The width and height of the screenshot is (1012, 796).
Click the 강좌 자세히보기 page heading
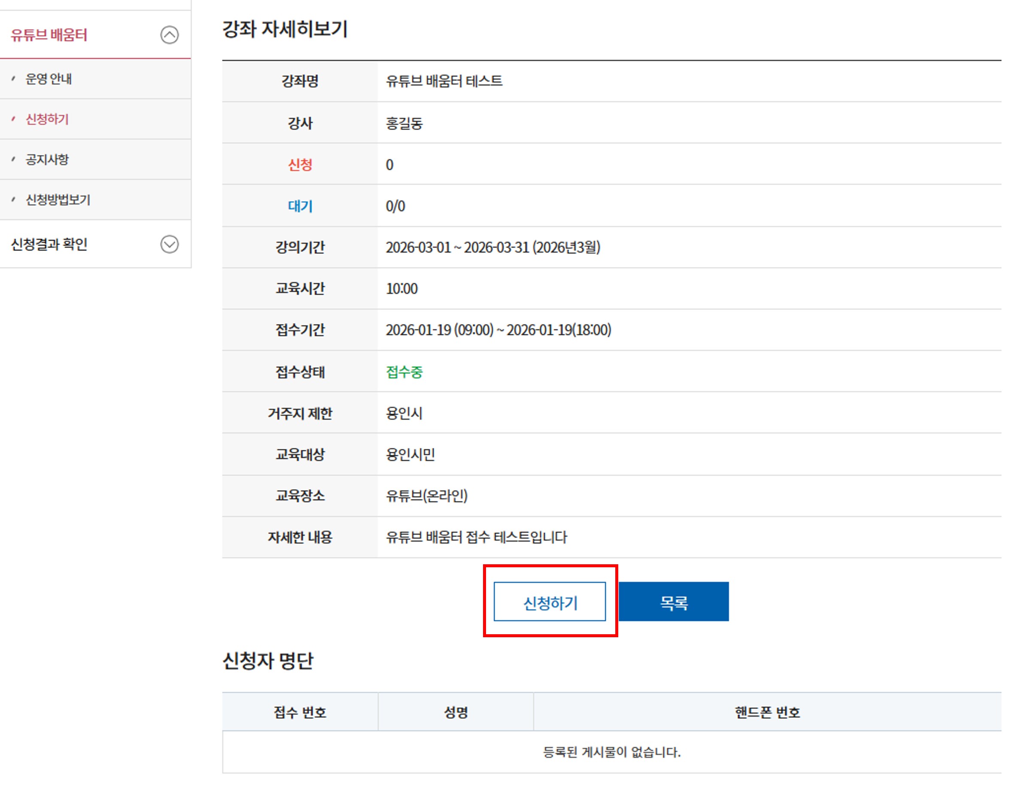point(285,29)
